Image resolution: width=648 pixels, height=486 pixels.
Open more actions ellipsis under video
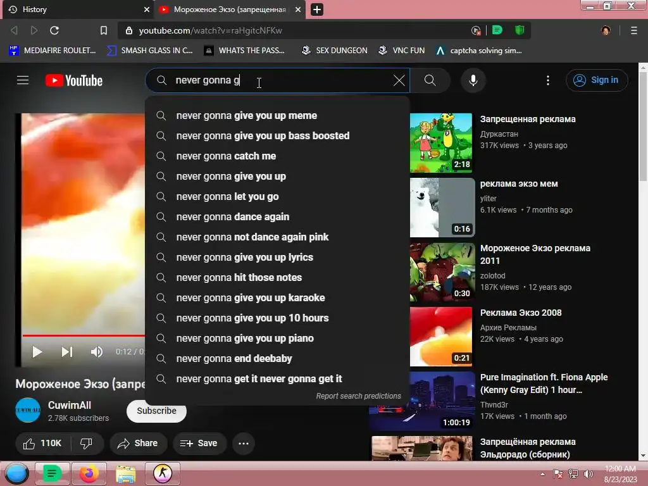(244, 444)
